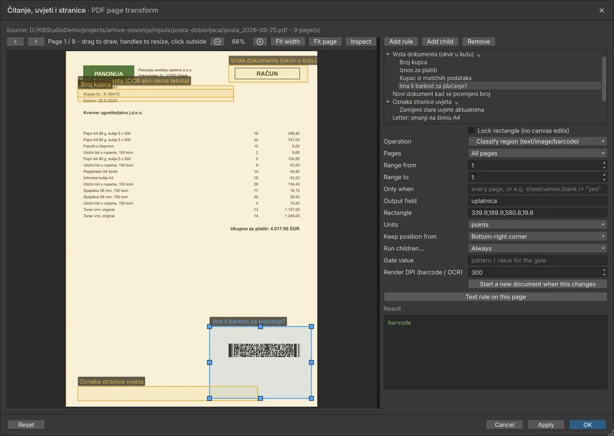614x436 pixels.
Task: Click the top-left handle of barcode rectangle
Action: [209, 327]
